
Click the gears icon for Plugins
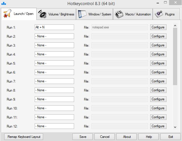[x=159, y=14]
